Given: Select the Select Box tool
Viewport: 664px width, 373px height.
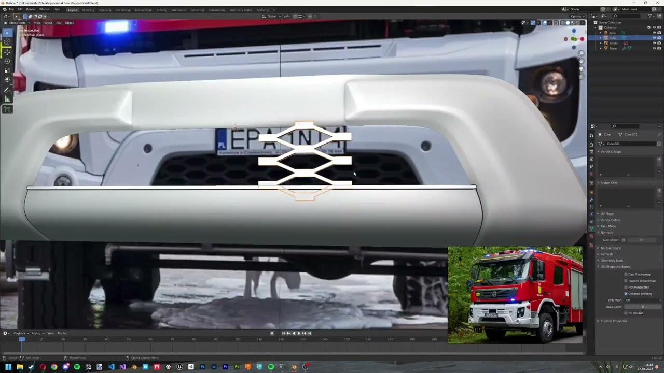Looking at the screenshot, I should click(7, 33).
